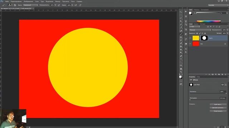The width and height of the screenshot is (229, 128).
Task: Toggle lock image pixels brush icon
Action: [200, 33]
